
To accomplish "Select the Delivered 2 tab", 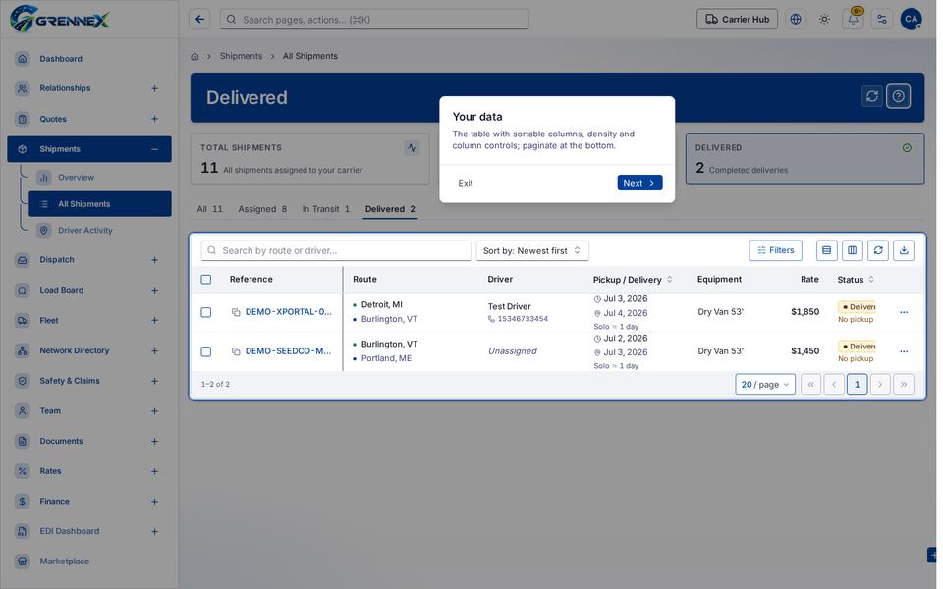I will [x=390, y=209].
